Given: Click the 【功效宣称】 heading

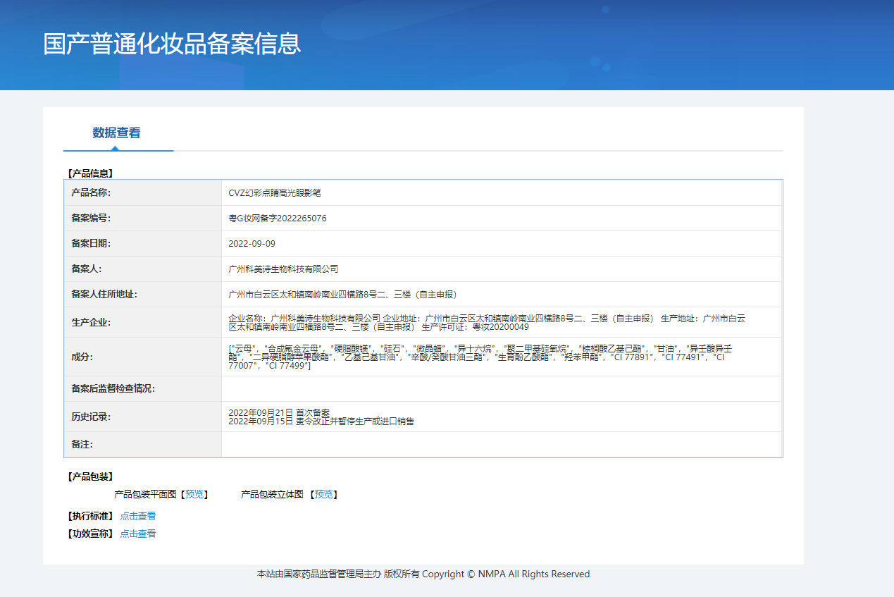Looking at the screenshot, I should 90,534.
